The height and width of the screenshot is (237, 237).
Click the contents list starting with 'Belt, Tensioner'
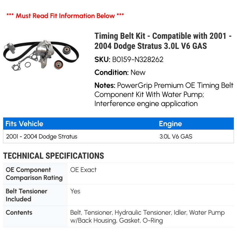(x=148, y=217)
